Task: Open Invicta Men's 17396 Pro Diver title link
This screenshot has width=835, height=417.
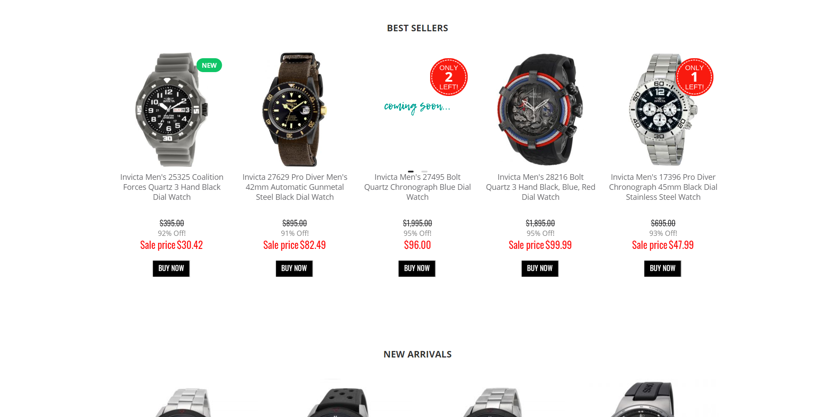Action: [x=663, y=187]
